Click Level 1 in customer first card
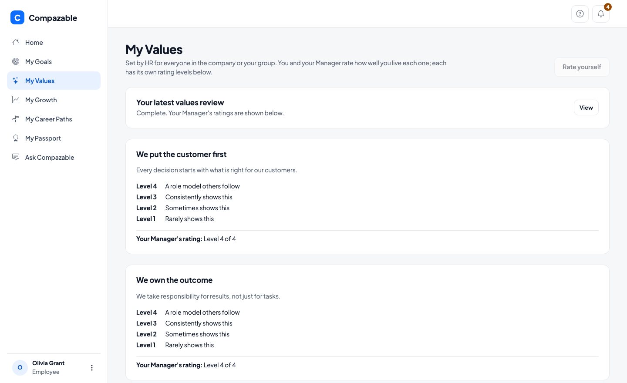Image resolution: width=627 pixels, height=383 pixels. point(175,219)
